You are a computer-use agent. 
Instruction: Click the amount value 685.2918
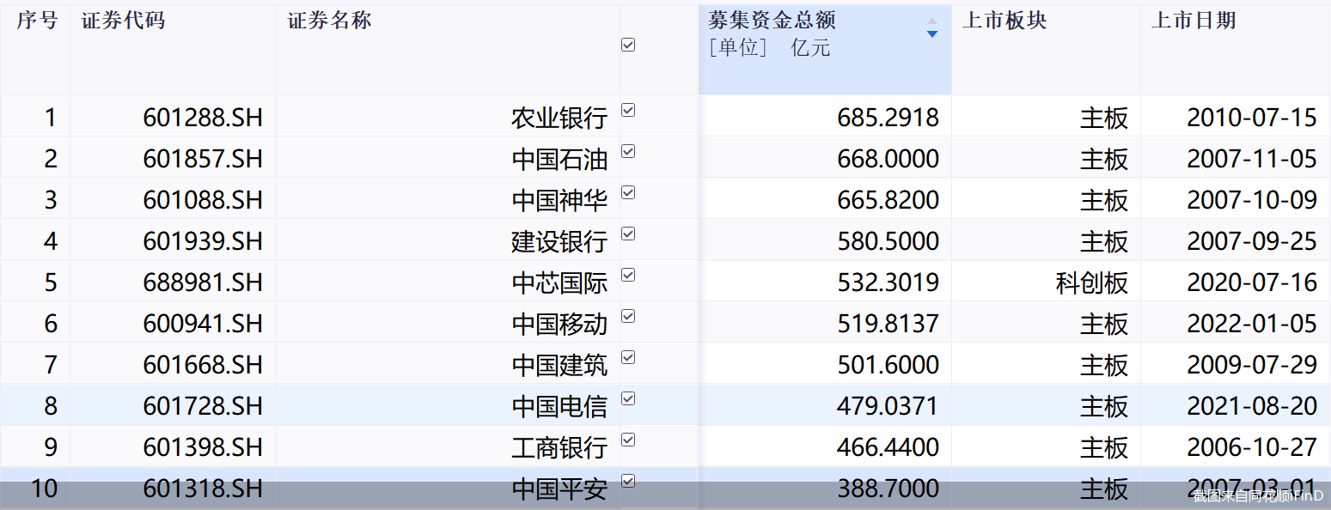[888, 118]
